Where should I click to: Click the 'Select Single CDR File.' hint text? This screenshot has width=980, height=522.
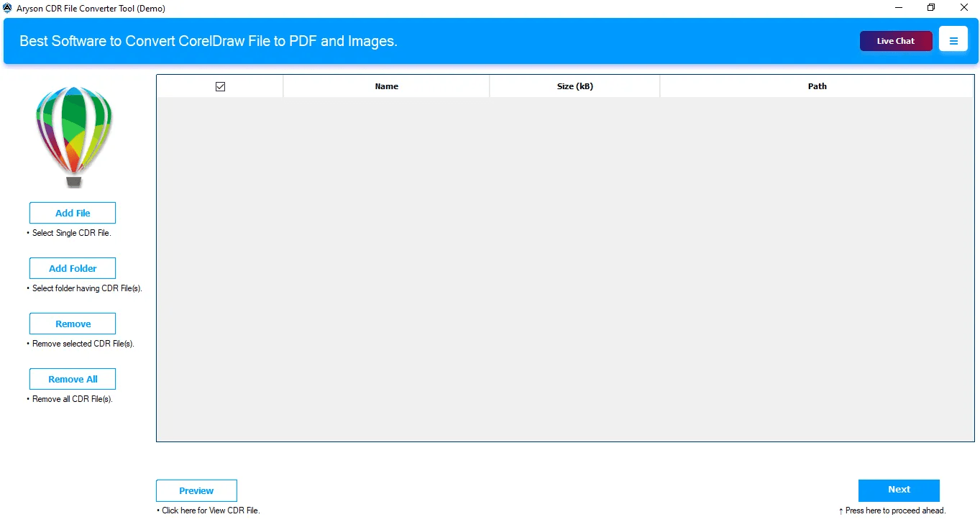[x=72, y=233]
